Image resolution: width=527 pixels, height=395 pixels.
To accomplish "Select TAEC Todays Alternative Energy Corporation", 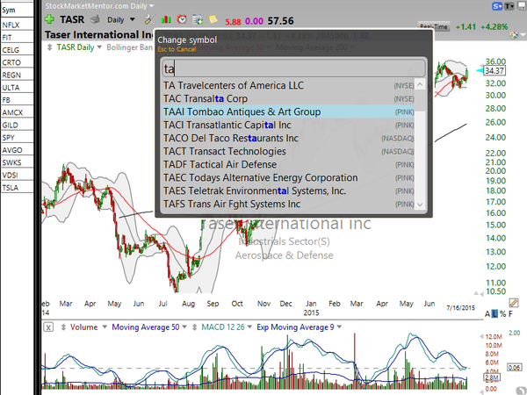I will coord(288,177).
